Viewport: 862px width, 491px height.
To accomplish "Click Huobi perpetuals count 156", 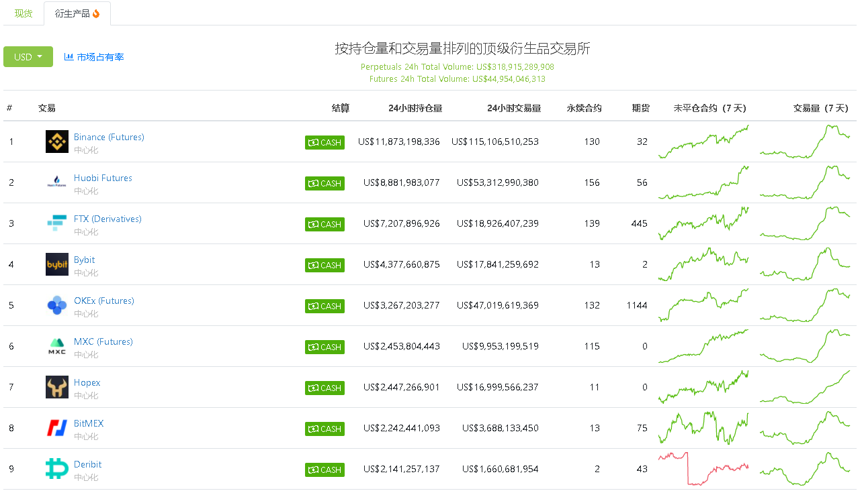I will tap(592, 182).
